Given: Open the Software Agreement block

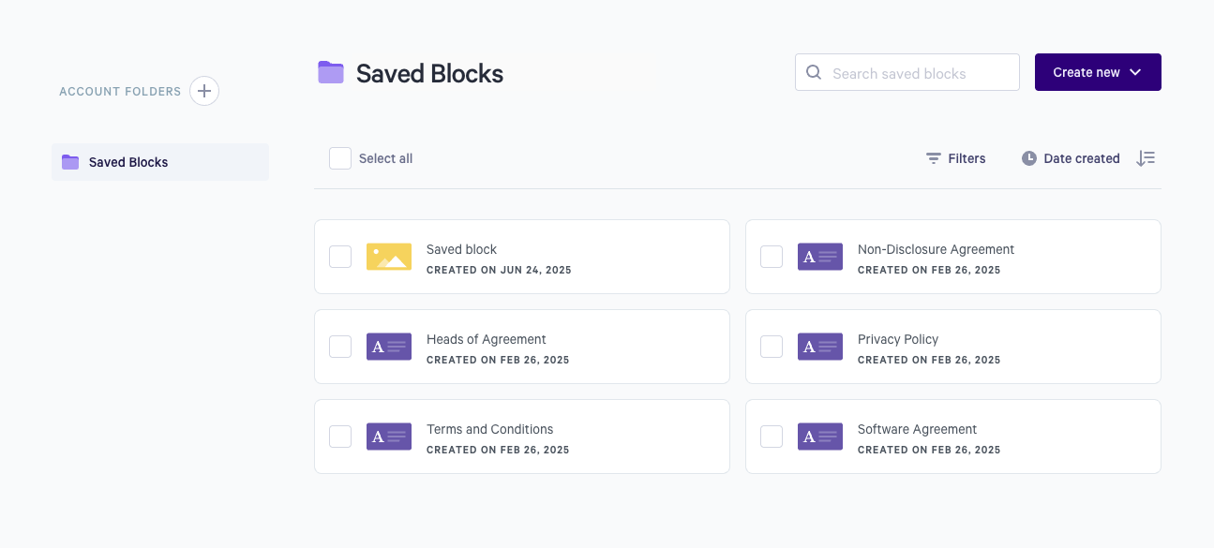Looking at the screenshot, I should pyautogui.click(x=917, y=429).
